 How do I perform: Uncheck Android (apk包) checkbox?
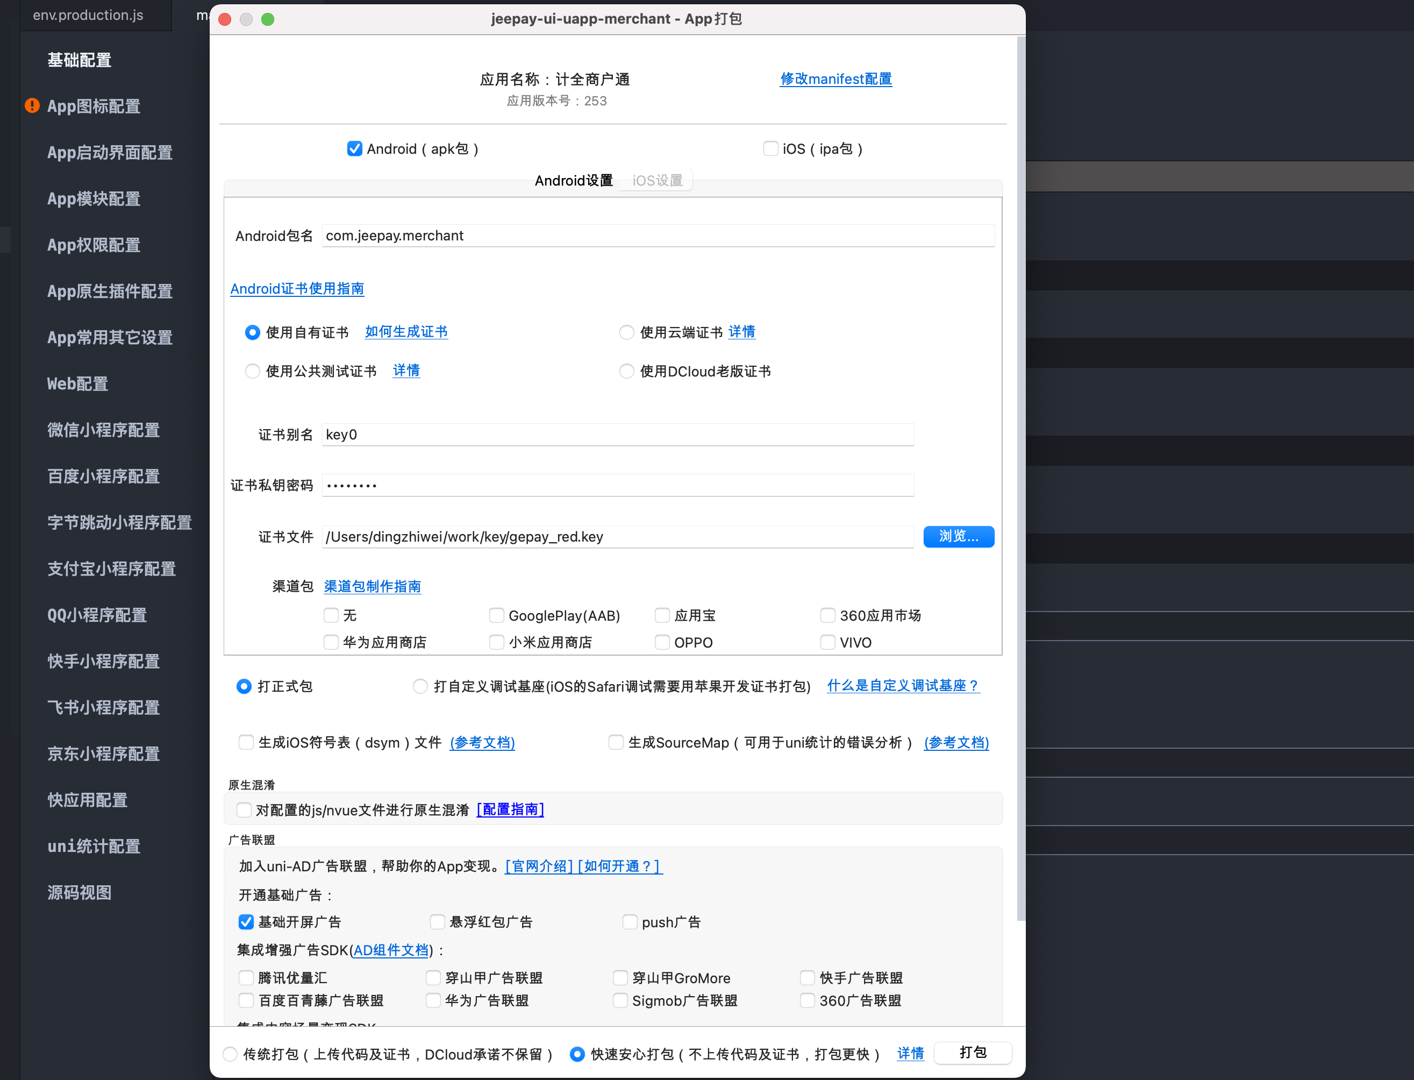point(355,148)
